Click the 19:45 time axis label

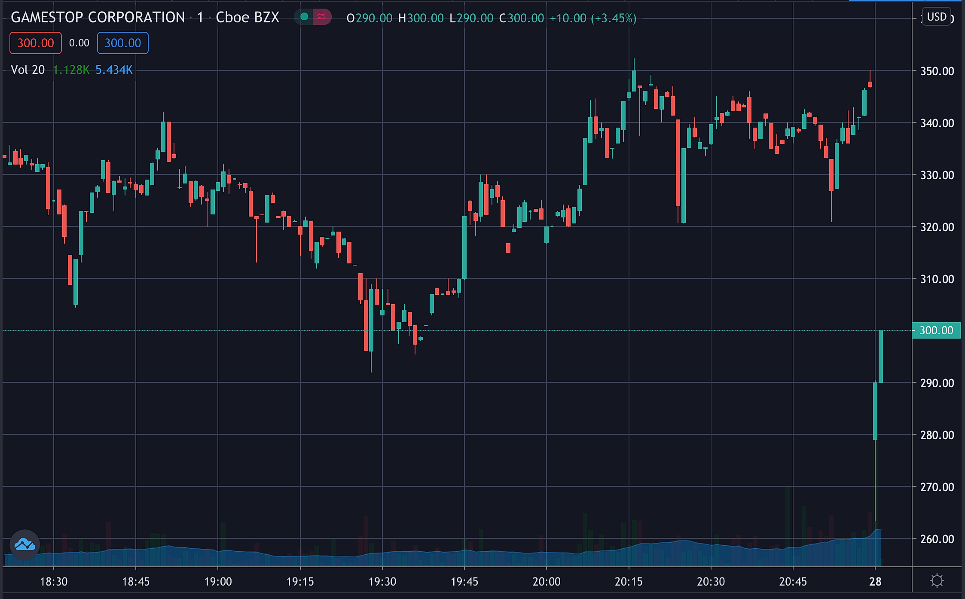(464, 582)
